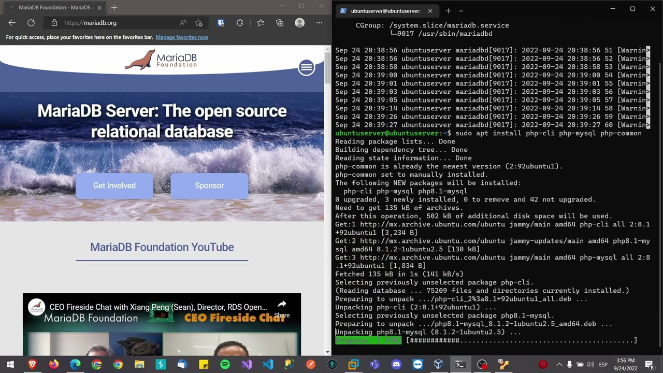Open File Explorer from taskbar
The width and height of the screenshot is (663, 373).
tap(139, 365)
